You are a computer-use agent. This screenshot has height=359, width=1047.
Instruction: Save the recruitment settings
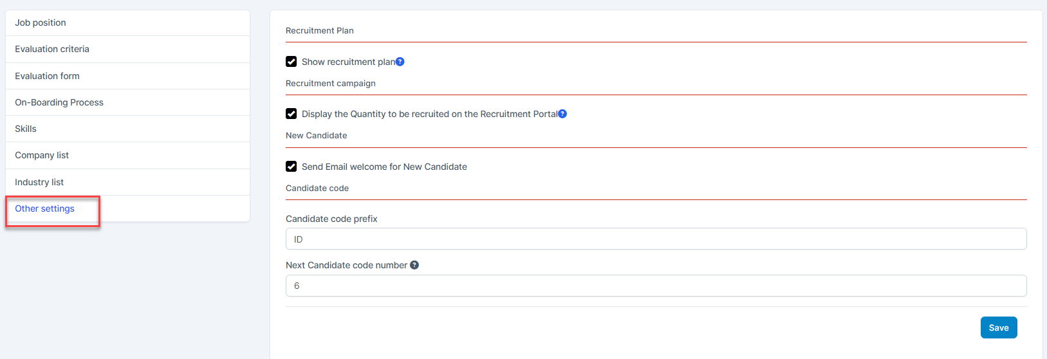[999, 327]
